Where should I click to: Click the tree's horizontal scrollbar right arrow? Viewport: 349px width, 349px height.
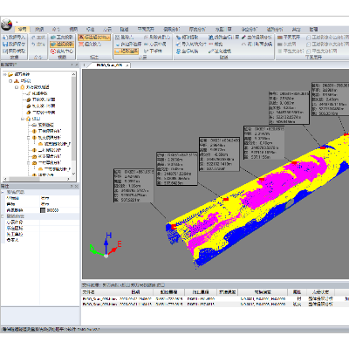(x=69, y=179)
